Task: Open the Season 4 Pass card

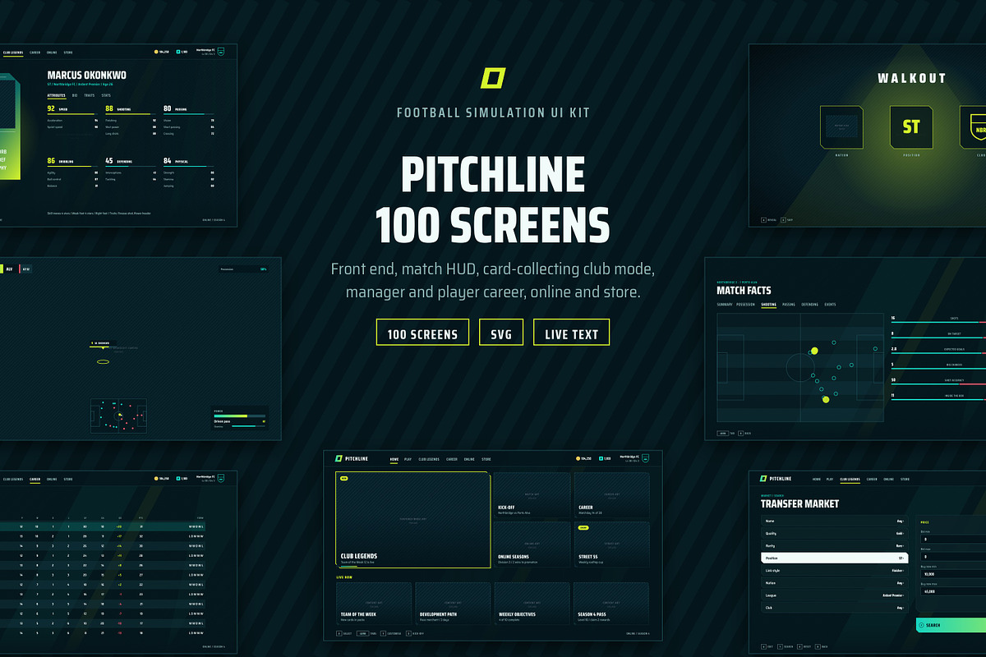Action: pos(610,604)
